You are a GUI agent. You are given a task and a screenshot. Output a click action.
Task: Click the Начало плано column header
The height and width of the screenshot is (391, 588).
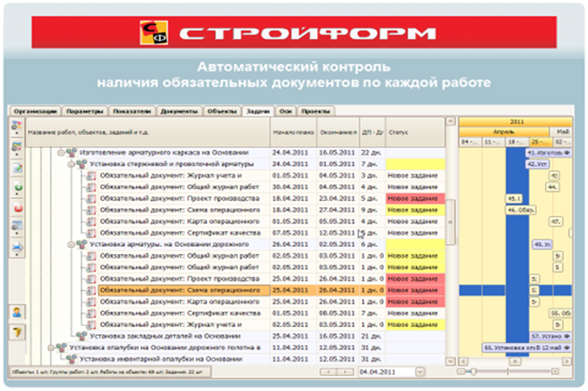pos(294,132)
